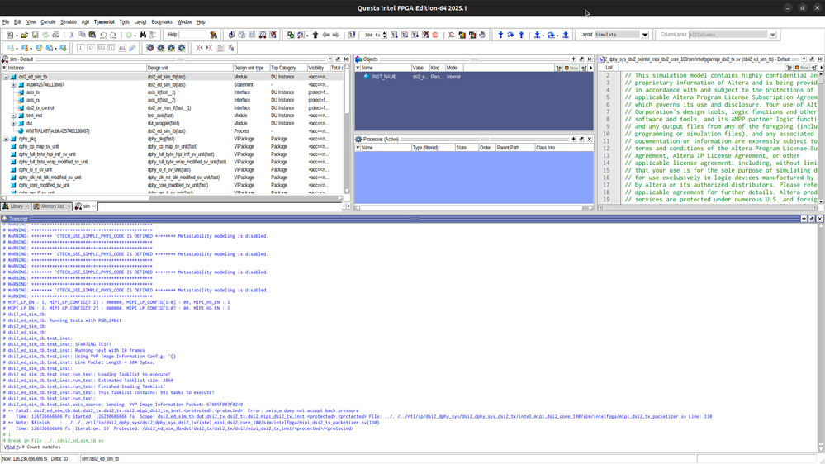Expand the dphy_pkg tree node
Viewport: 825px width, 464px height.
point(6,139)
